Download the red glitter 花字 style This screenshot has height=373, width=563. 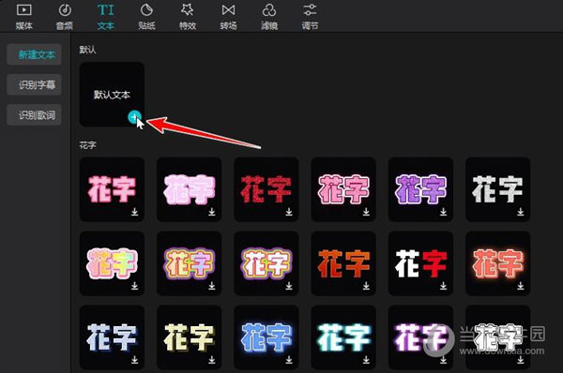tap(289, 212)
